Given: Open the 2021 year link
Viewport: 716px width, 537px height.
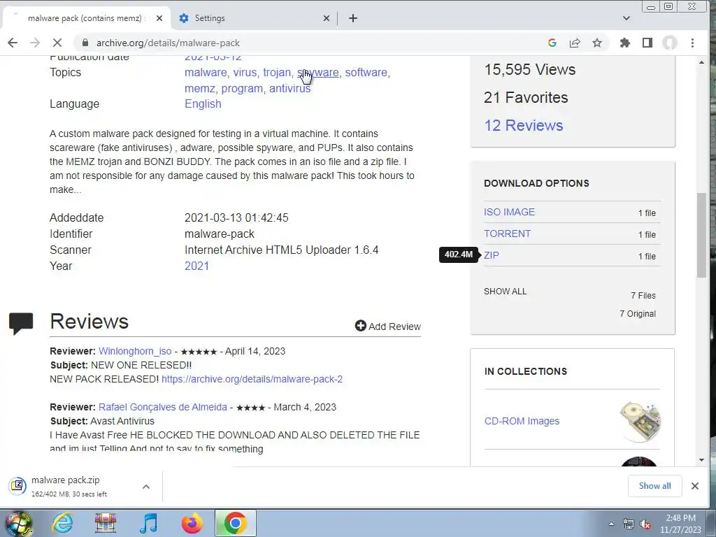Looking at the screenshot, I should tap(196, 266).
